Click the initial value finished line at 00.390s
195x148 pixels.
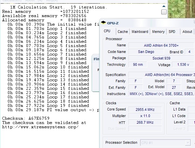tap(53, 24)
